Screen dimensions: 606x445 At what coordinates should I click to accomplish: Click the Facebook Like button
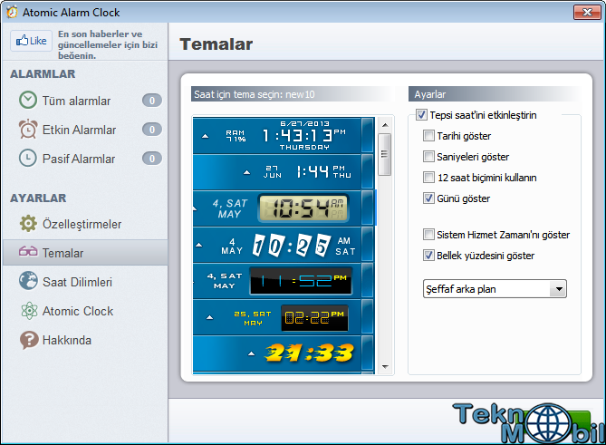pyautogui.click(x=32, y=41)
